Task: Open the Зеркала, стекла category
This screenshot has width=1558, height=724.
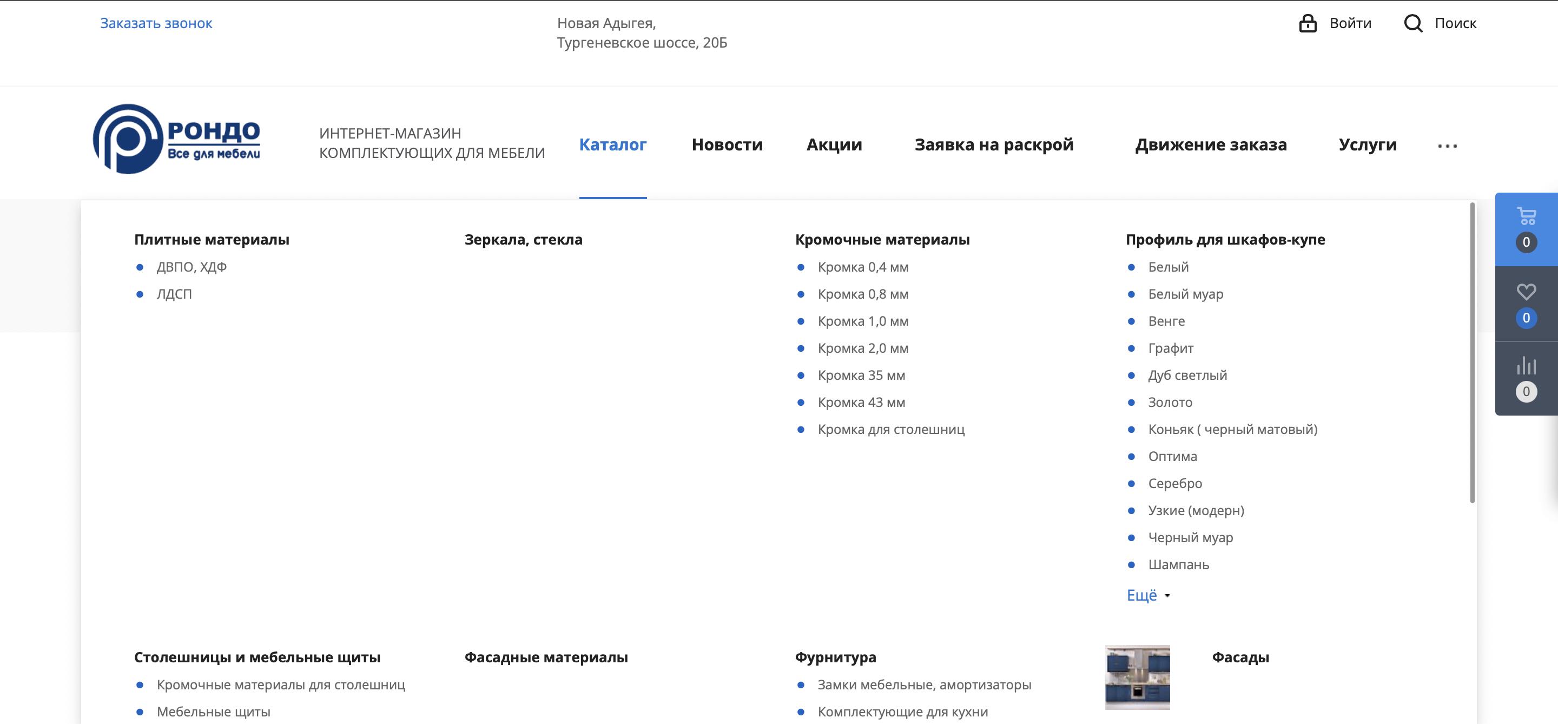Action: coord(523,240)
